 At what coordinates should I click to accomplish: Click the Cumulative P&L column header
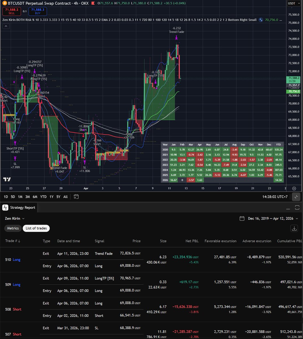(289, 241)
